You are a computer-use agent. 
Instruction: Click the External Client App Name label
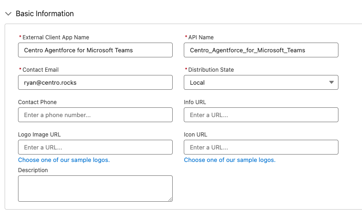pyautogui.click(x=55, y=37)
